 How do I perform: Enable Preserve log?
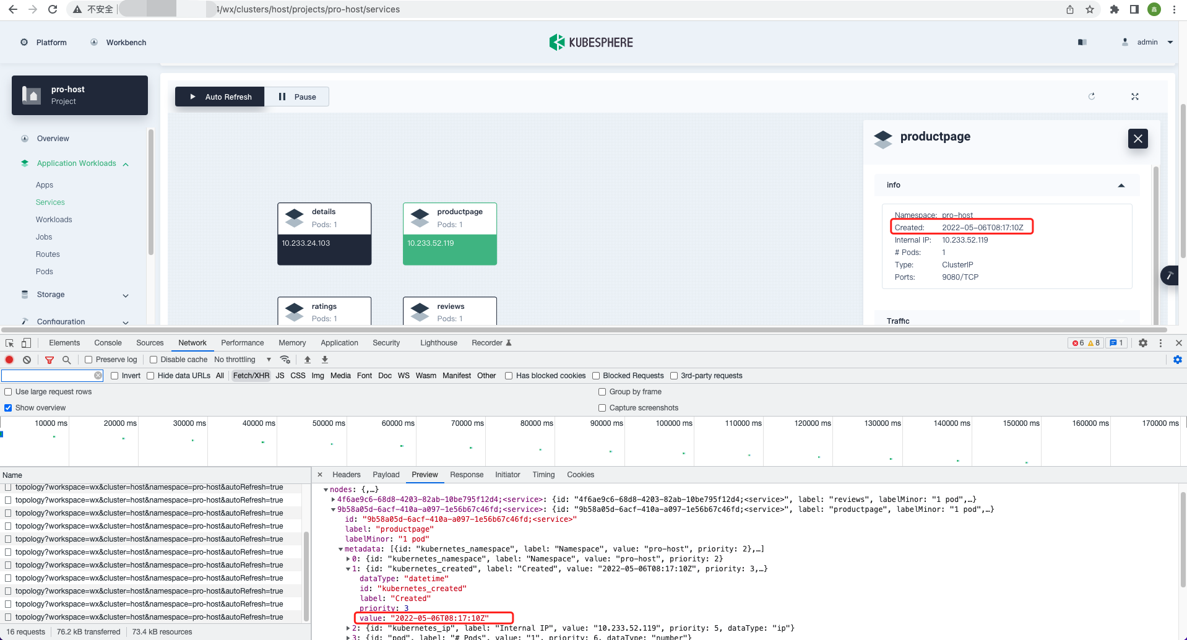(x=88, y=360)
